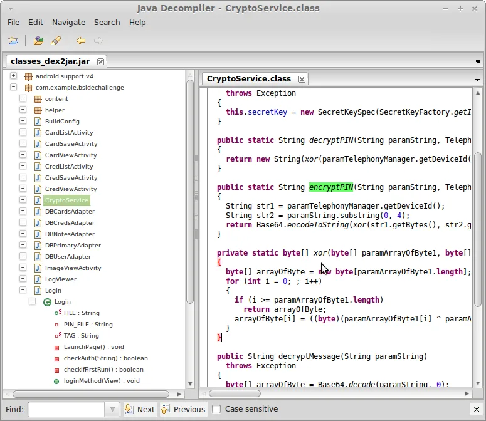The height and width of the screenshot is (421, 486).
Task: Click inside the Find text field
Action: (x=66, y=410)
